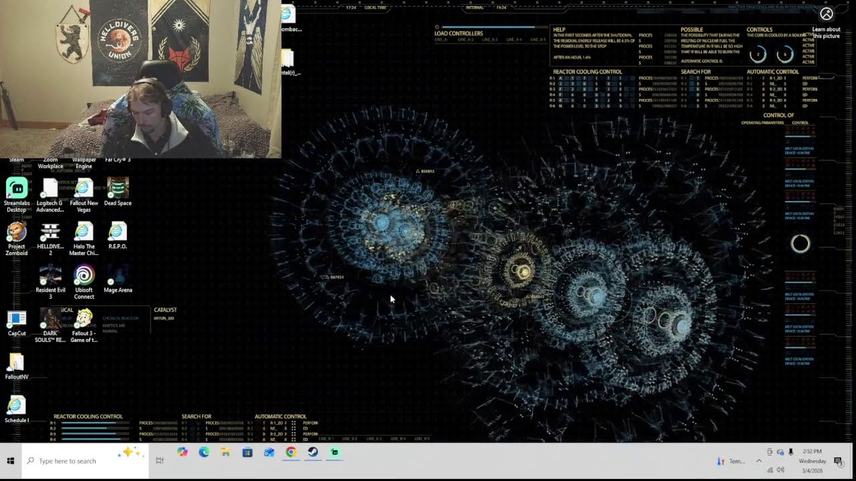The image size is (856, 481).
Task: Open the Dead Space desktop shortcut
Action: [x=118, y=192]
